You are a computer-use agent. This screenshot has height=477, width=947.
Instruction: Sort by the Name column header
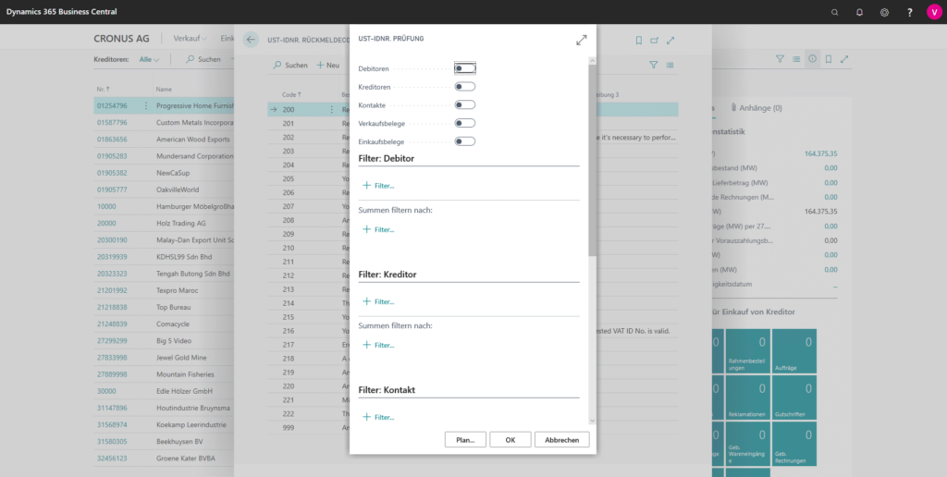coord(164,89)
